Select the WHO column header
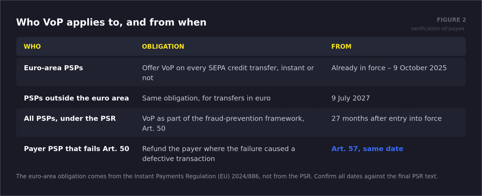482x196 pixels. click(32, 46)
